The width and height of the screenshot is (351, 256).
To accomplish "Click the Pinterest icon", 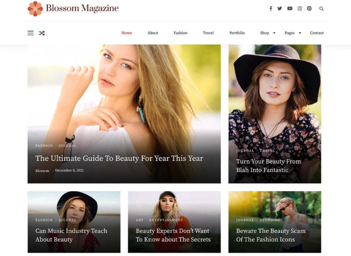I will [309, 8].
